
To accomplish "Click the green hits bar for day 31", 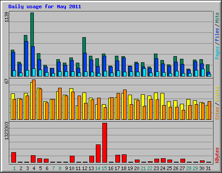I will [x=208, y=68].
